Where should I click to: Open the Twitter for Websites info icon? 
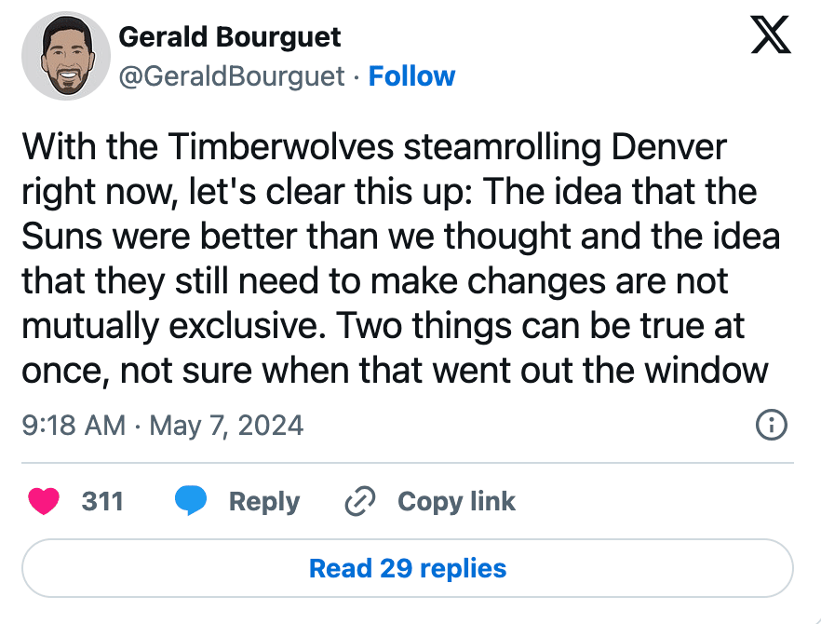tap(772, 425)
